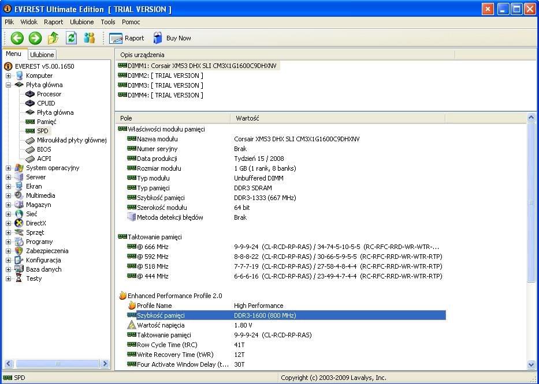
Task: Click the tree panel scroll left arrow
Action: (x=9, y=364)
